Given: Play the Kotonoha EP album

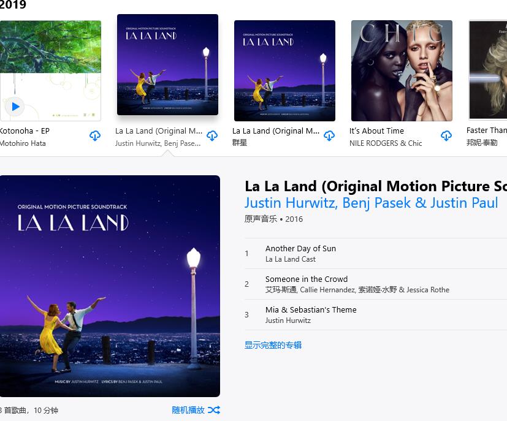Looking at the screenshot, I should pos(15,106).
